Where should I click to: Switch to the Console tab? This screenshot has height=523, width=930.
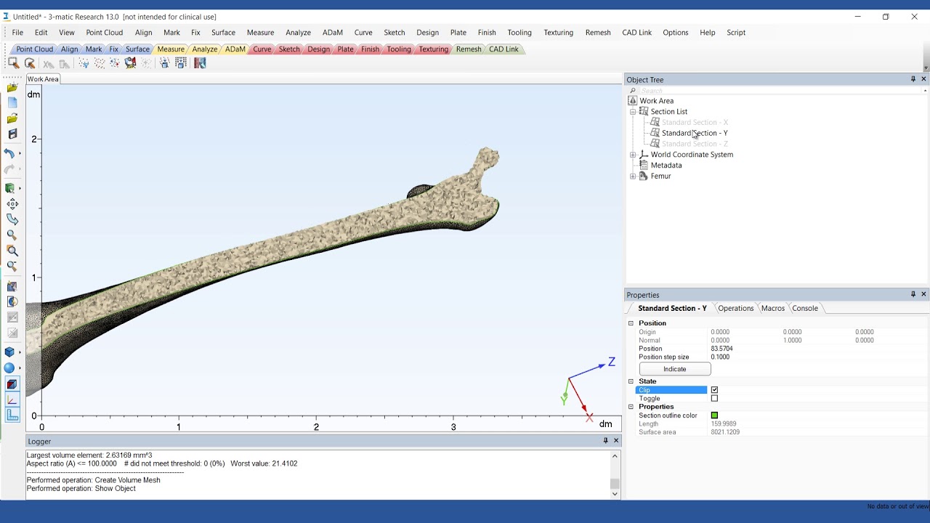(805, 308)
